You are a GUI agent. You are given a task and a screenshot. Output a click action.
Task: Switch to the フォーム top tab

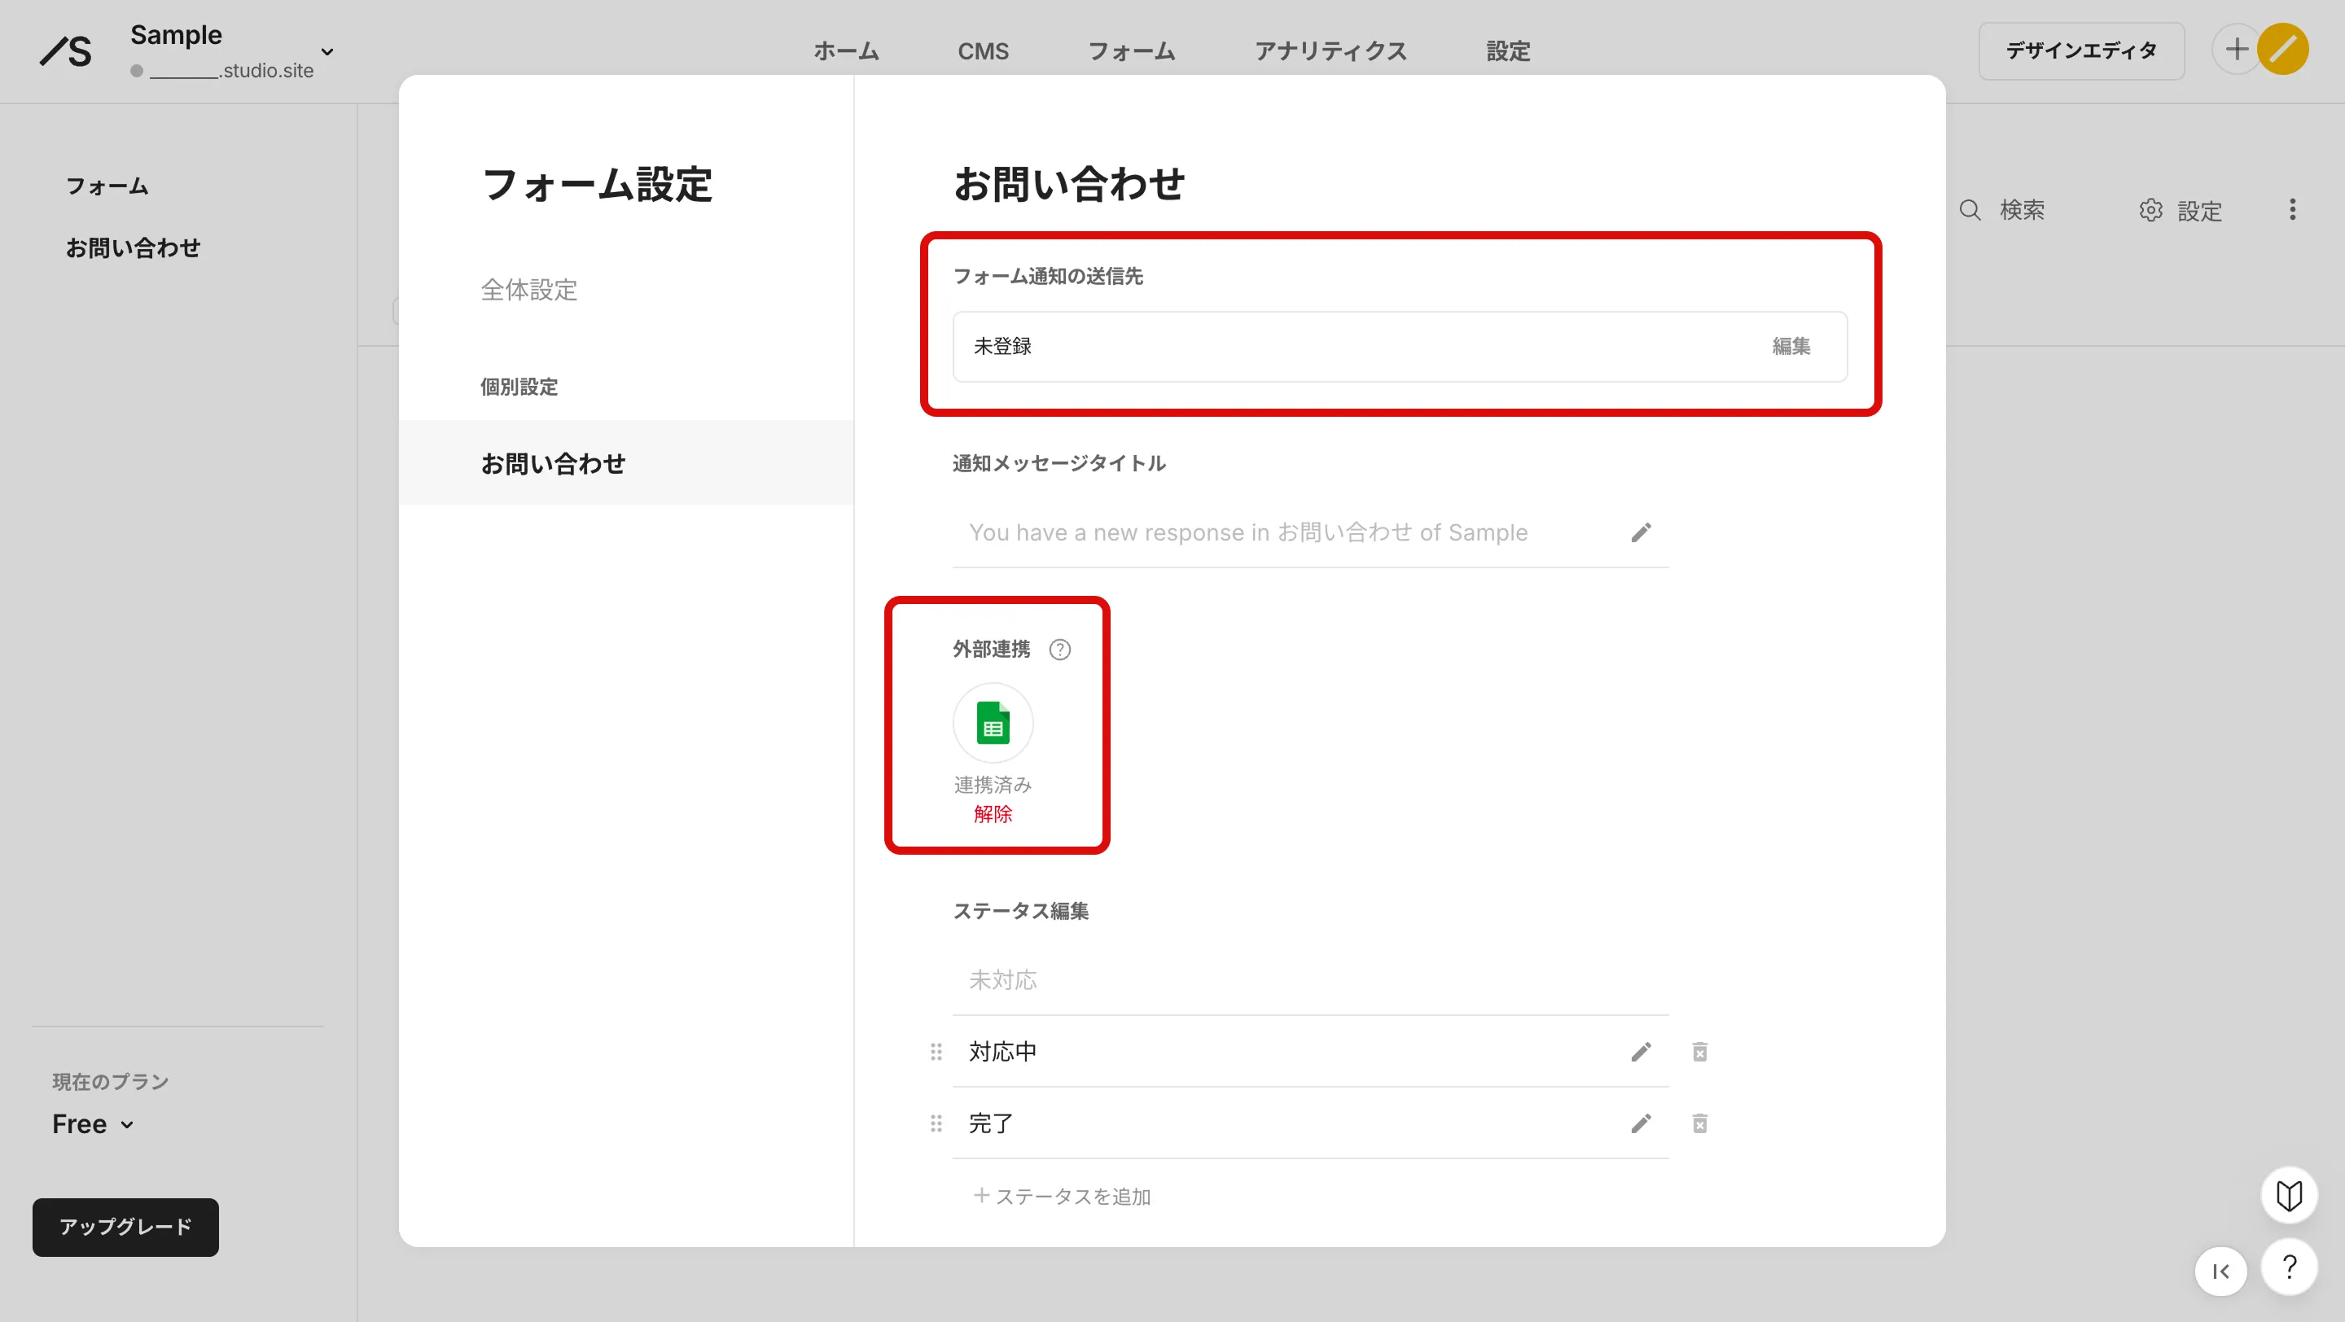(x=1132, y=51)
